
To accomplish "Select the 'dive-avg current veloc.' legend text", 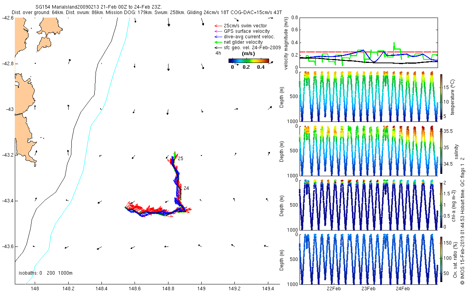I will click(249, 37).
